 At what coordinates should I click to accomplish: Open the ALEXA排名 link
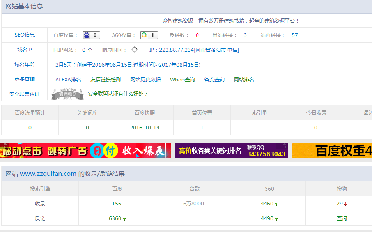(x=68, y=80)
